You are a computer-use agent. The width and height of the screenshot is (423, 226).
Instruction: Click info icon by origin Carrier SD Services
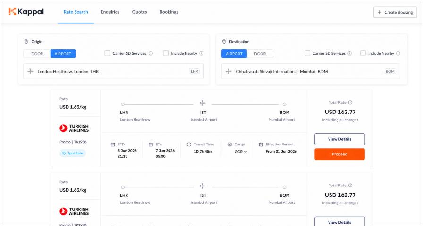click(x=151, y=53)
